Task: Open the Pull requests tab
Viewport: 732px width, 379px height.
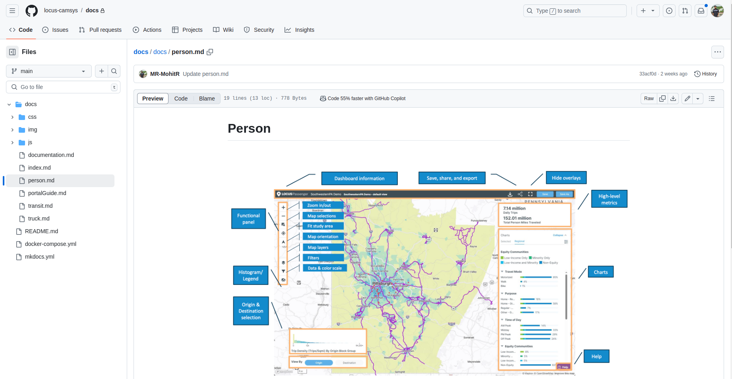Action: pos(100,30)
